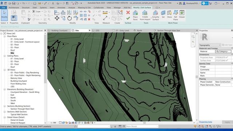Viewport: 233px width, 131px height.
Task: Collapse the Views (all) root node
Action: 1,33
